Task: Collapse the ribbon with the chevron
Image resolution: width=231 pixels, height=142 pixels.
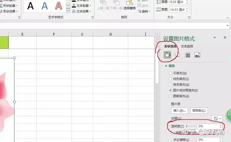Action: tap(227, 18)
